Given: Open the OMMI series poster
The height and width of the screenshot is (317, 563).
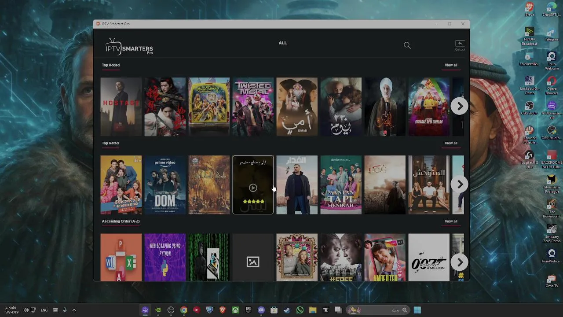Looking at the screenshot, I should tap(297, 107).
